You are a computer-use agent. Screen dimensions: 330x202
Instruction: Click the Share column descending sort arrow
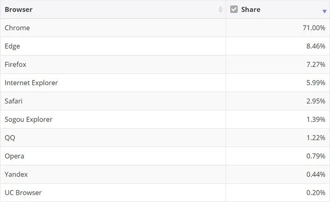click(324, 11)
